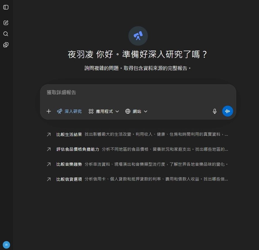Image resolution: width=259 pixels, height=250 pixels.
Task: Click the plus icon to attach content
Action: pyautogui.click(x=49, y=111)
